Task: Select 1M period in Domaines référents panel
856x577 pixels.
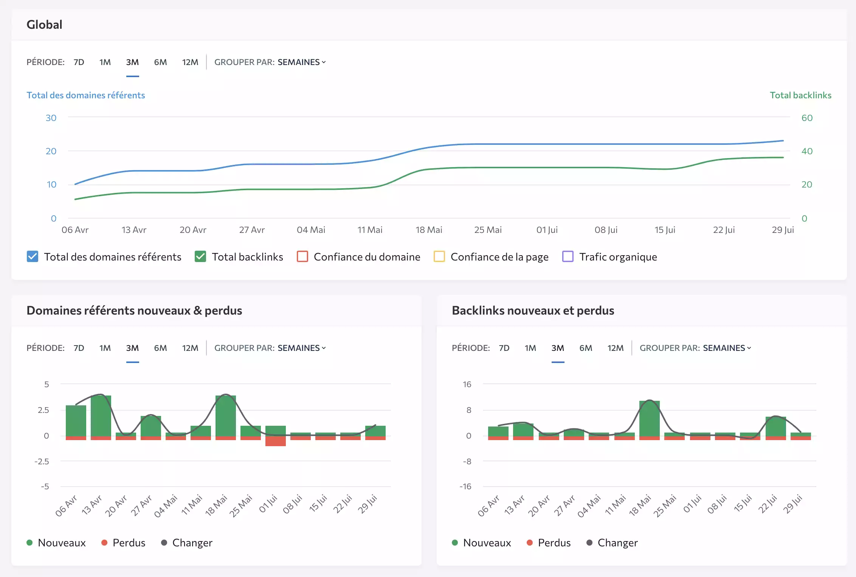Action: [105, 348]
